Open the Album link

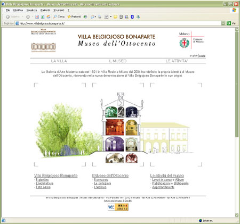(180, 180)
